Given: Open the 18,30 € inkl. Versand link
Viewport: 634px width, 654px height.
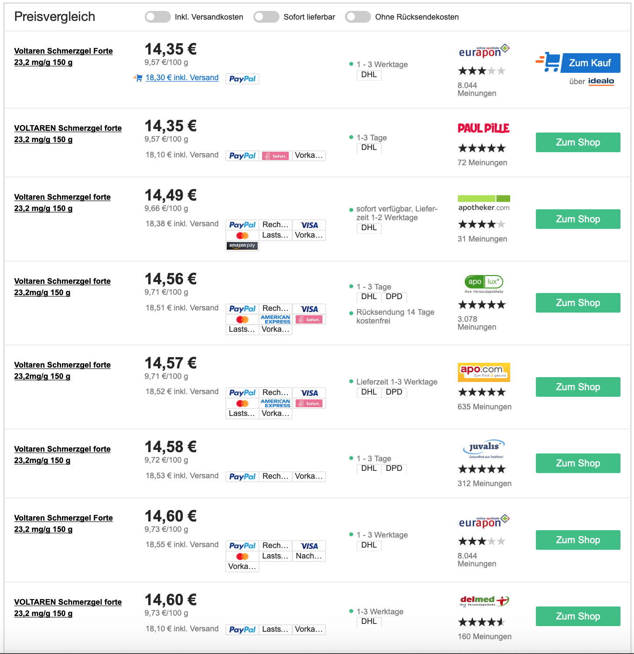Looking at the screenshot, I should click(x=182, y=78).
